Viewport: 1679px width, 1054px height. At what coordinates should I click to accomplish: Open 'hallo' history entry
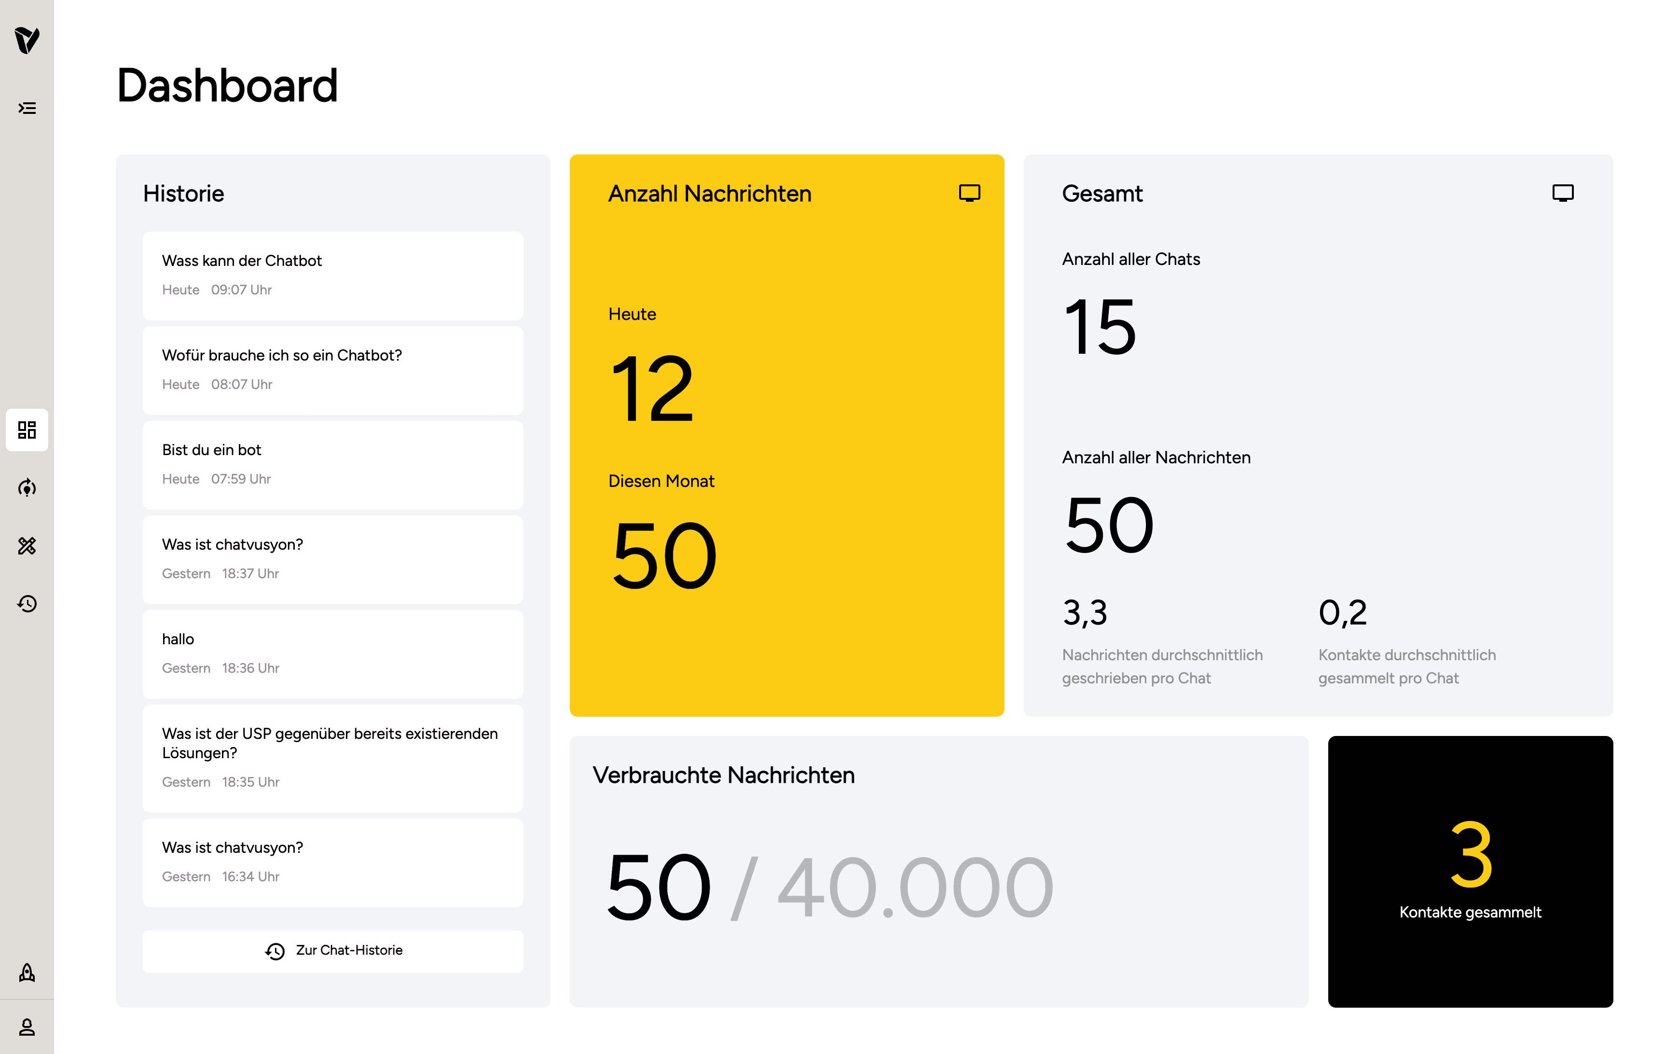pyautogui.click(x=333, y=654)
